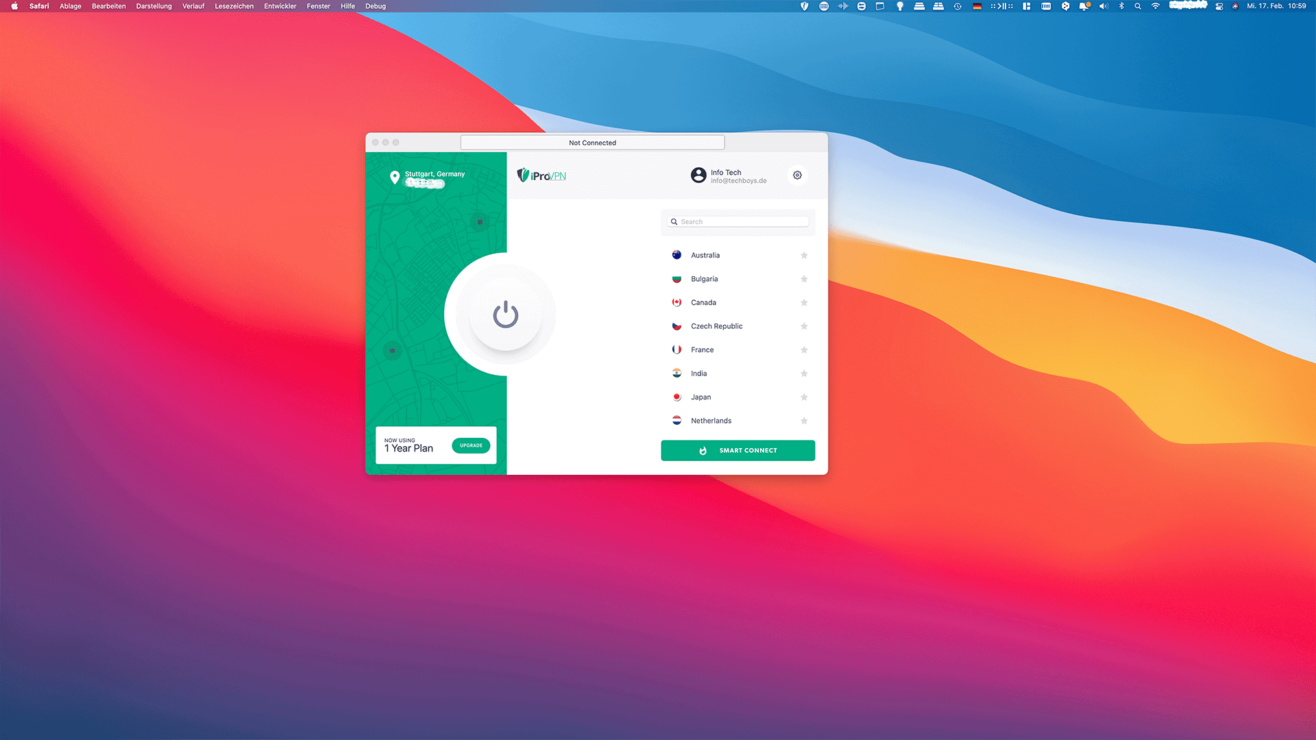Open the settings gear icon
This screenshot has height=740, width=1316.
(x=797, y=175)
